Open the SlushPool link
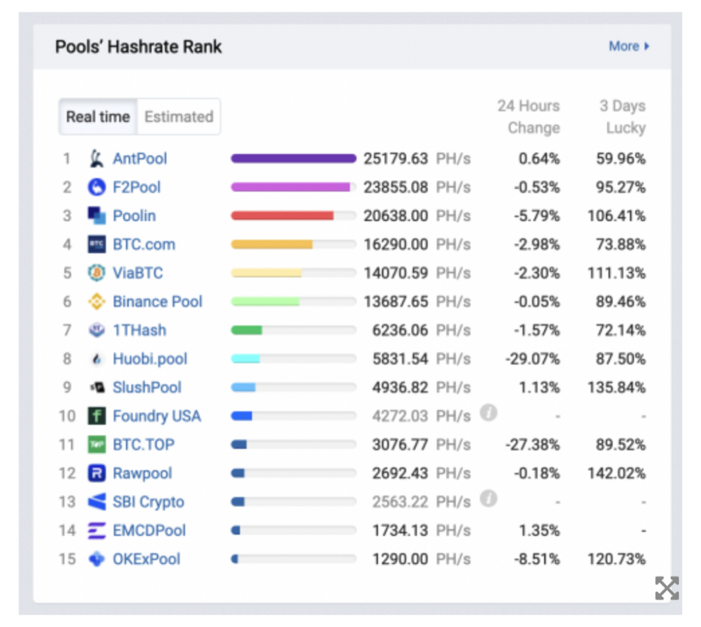 (147, 387)
